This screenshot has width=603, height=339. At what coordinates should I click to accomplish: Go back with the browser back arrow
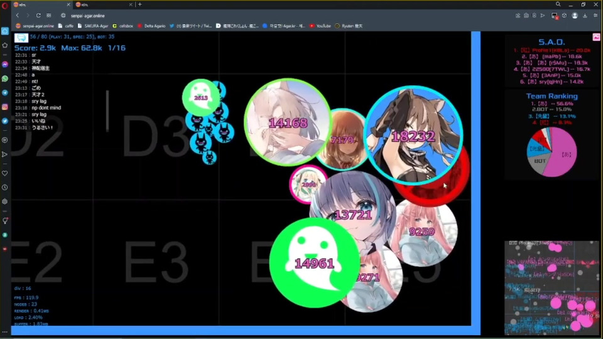[18, 15]
